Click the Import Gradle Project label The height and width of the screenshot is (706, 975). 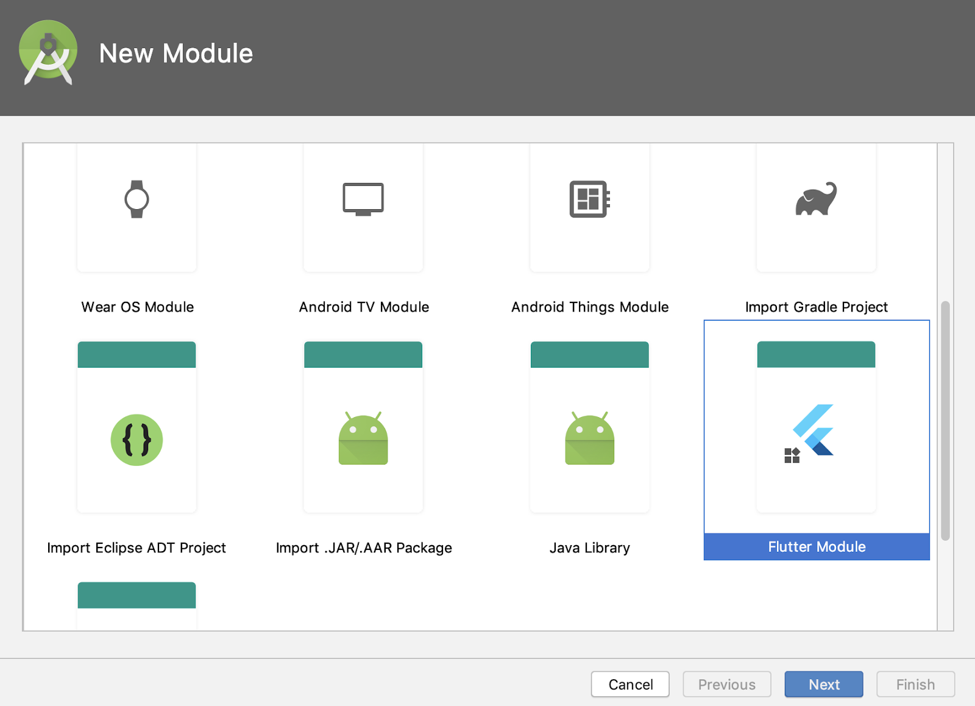click(x=817, y=307)
